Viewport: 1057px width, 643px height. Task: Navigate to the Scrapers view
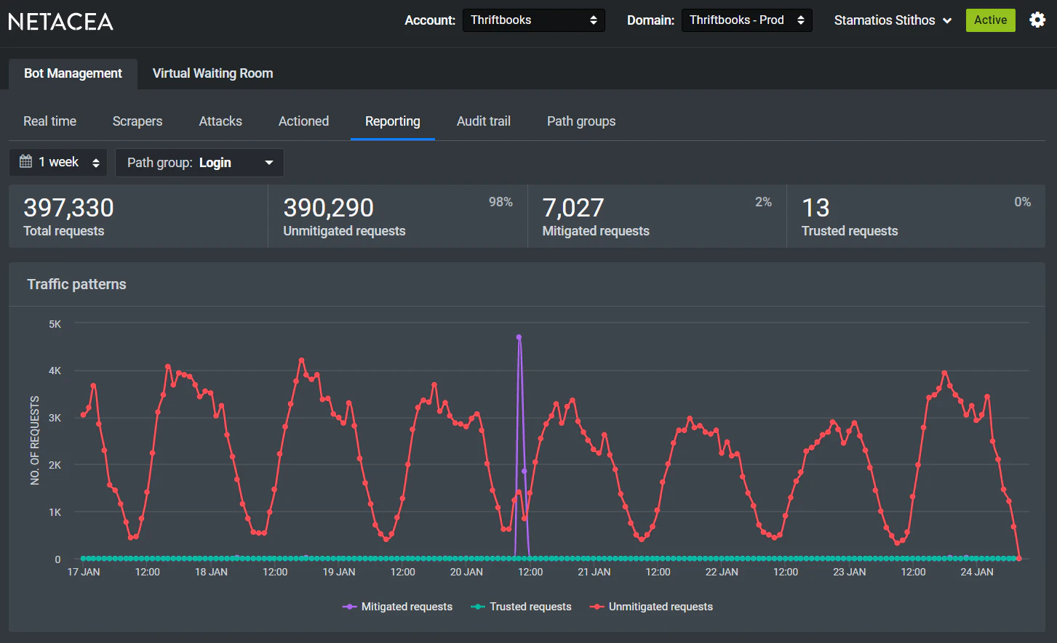coord(137,121)
